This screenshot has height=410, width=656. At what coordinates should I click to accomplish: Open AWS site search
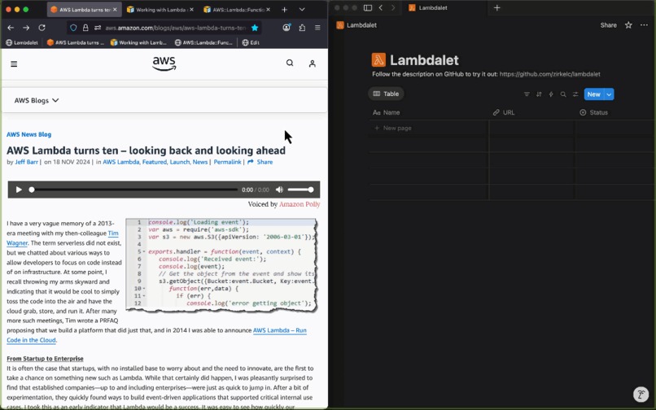coord(290,63)
